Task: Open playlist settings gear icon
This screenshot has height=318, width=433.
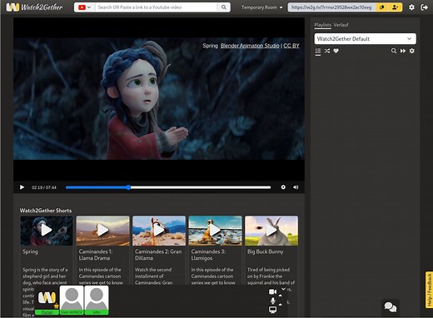Action: click(x=412, y=51)
